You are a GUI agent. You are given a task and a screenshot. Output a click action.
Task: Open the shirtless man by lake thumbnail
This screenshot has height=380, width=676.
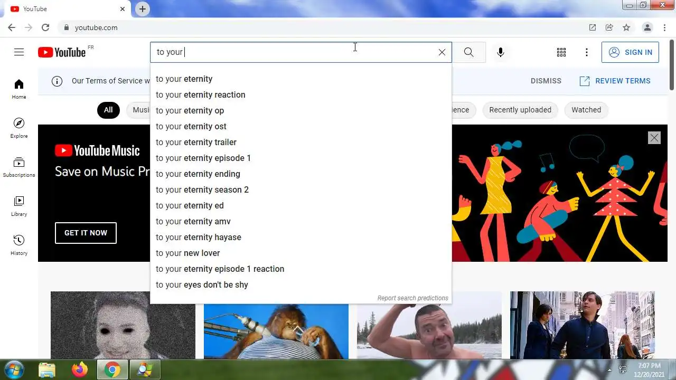(429, 331)
